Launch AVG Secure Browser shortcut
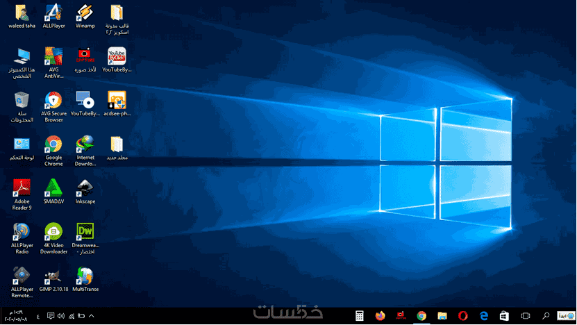This screenshot has height=325, width=577. click(53, 107)
